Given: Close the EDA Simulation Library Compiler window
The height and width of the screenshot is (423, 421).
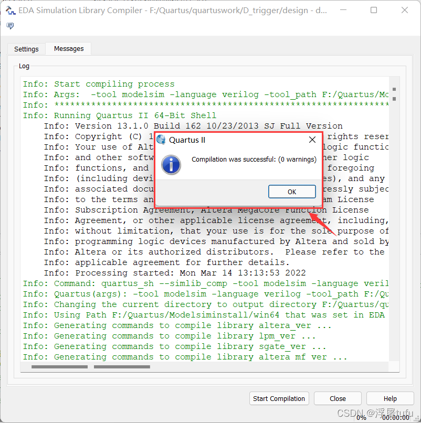Looking at the screenshot, I should pyautogui.click(x=405, y=10).
